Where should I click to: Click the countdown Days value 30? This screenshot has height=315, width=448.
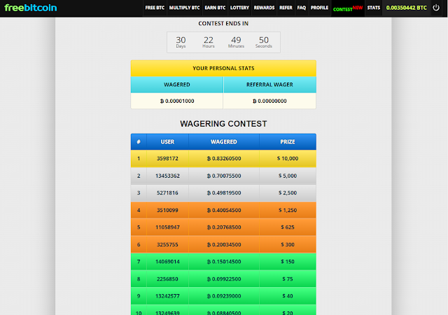click(181, 40)
